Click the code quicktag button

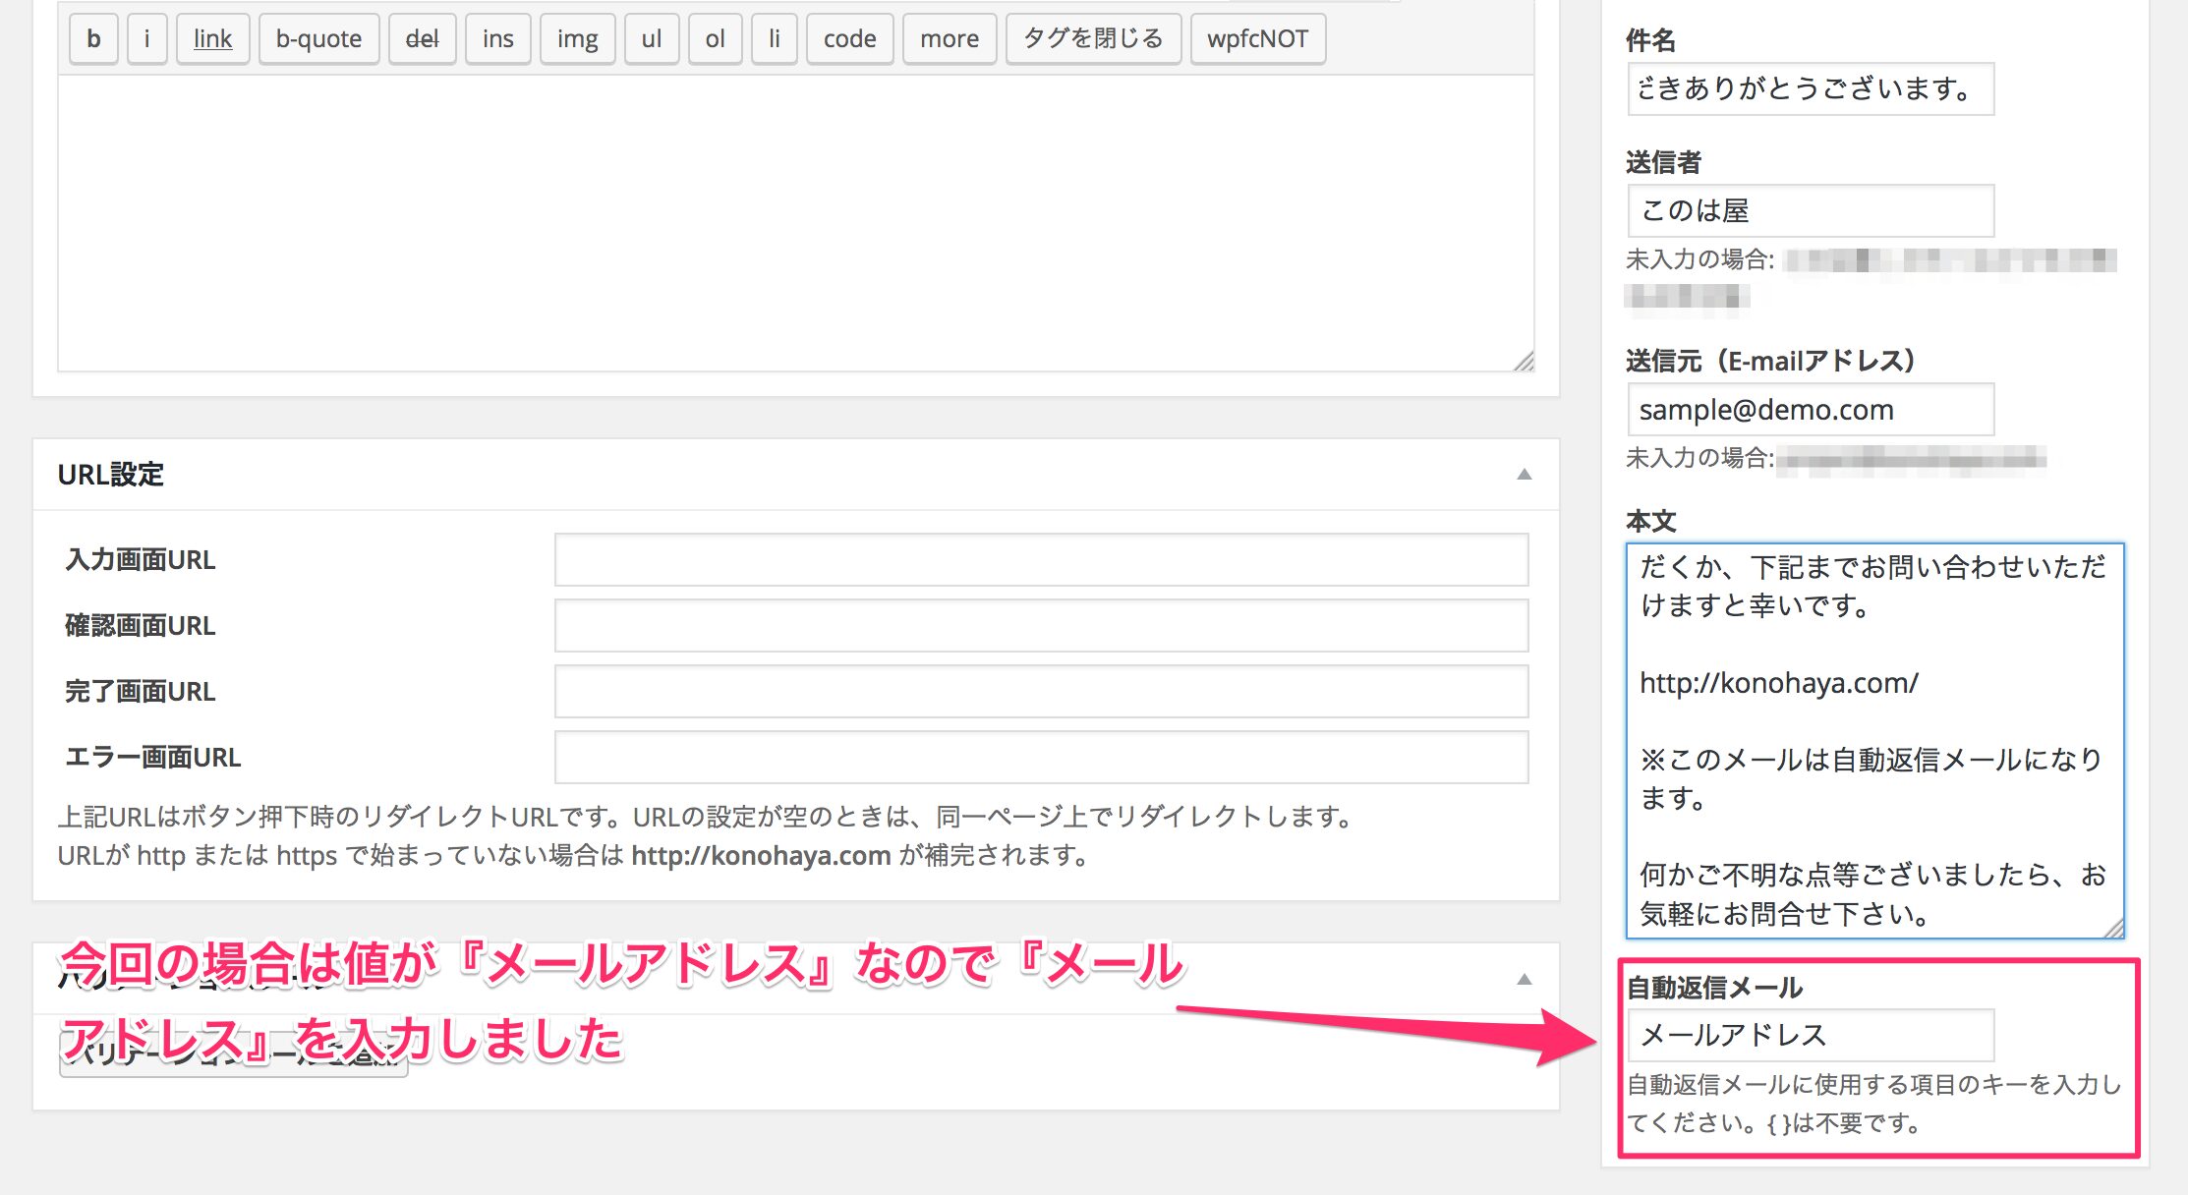[849, 38]
